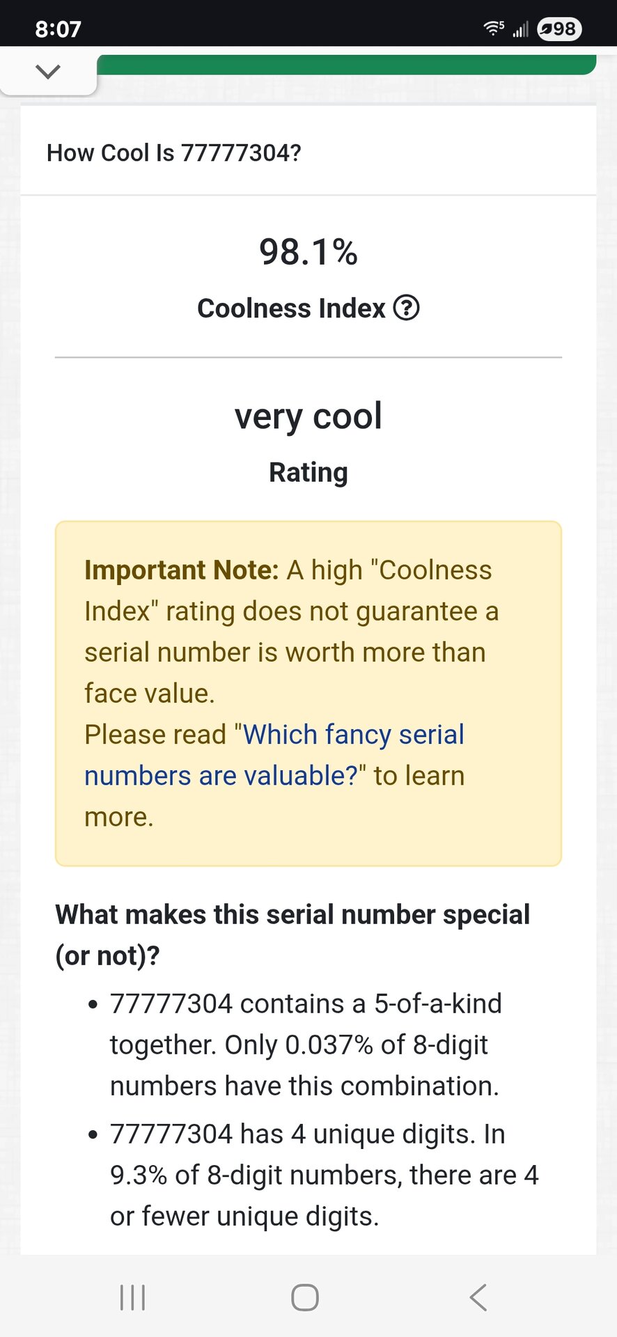617x1337 pixels.
Task: Tap the 98.1% coolness score
Action: pyautogui.click(x=308, y=251)
